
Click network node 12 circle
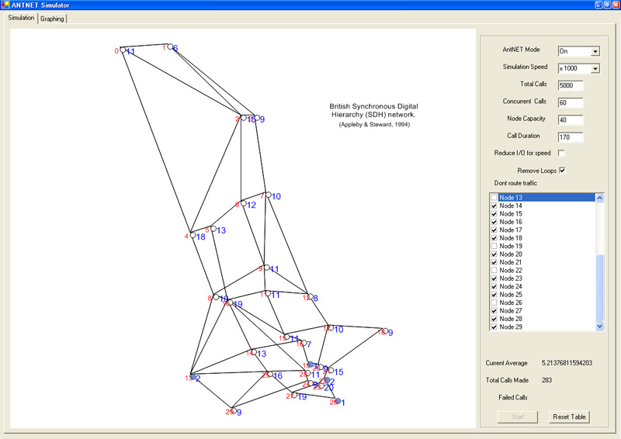[310, 296]
